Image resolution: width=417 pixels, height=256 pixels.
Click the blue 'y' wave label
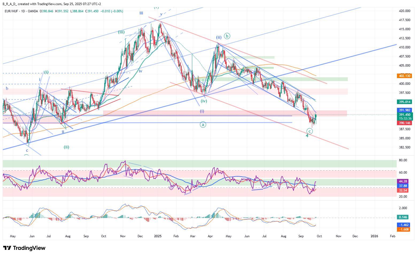point(161,14)
